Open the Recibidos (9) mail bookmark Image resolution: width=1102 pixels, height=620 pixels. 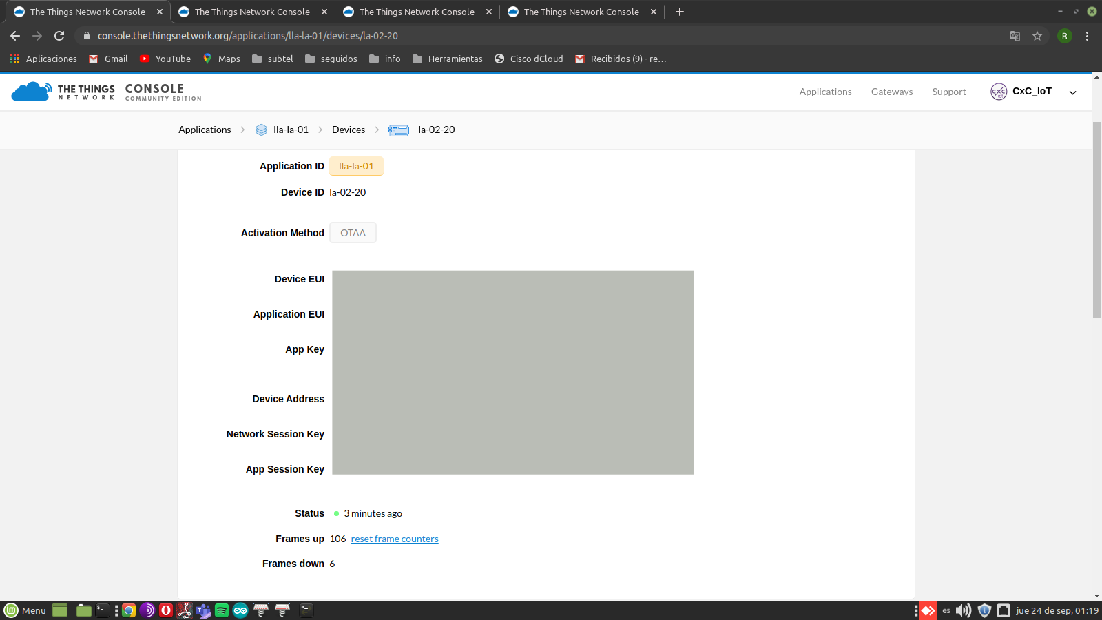pyautogui.click(x=621, y=59)
